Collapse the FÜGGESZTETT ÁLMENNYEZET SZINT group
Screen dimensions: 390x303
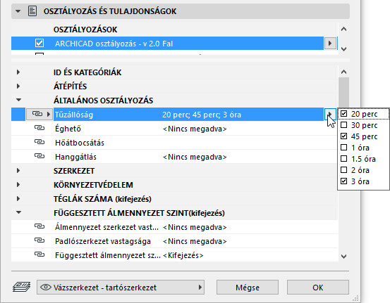[x=18, y=212]
